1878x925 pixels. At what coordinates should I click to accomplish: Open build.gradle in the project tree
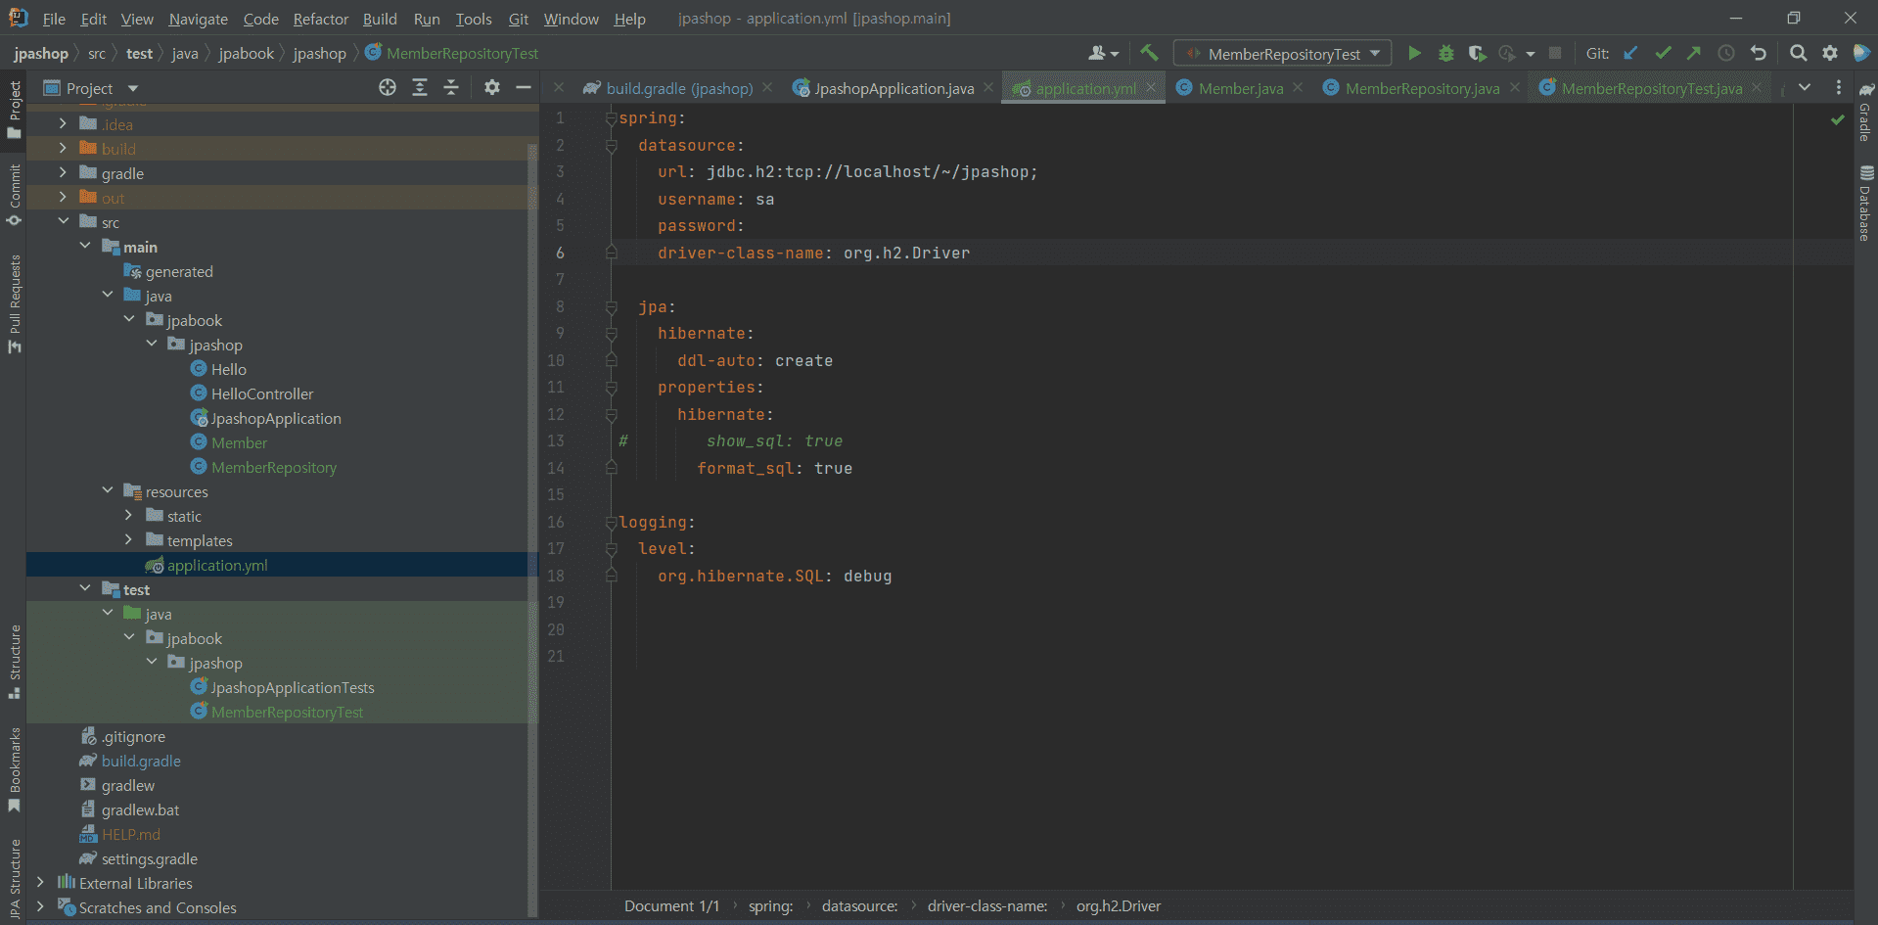141,762
